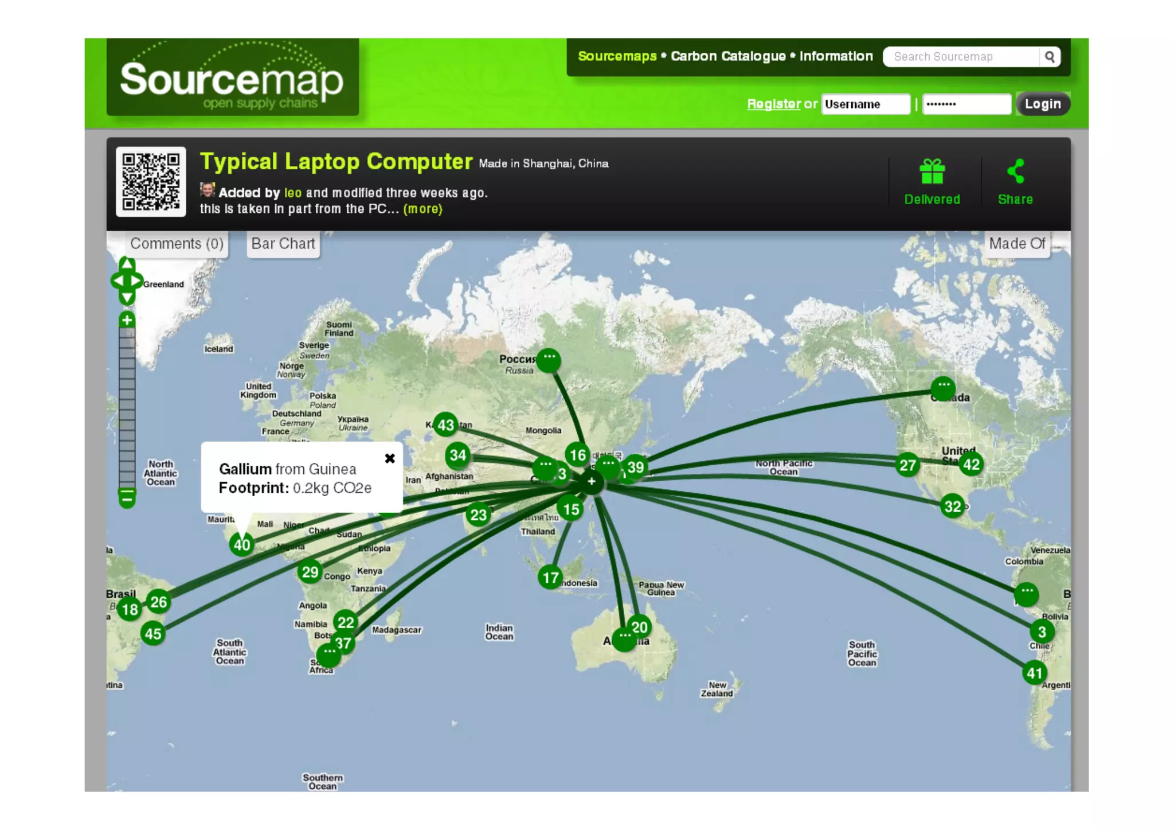Click the QR code thumbnail
This screenshot has width=1174, height=830.
[151, 182]
